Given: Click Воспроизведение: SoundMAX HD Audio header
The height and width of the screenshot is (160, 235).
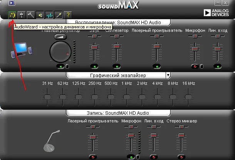Looking at the screenshot, I should click(x=118, y=22).
